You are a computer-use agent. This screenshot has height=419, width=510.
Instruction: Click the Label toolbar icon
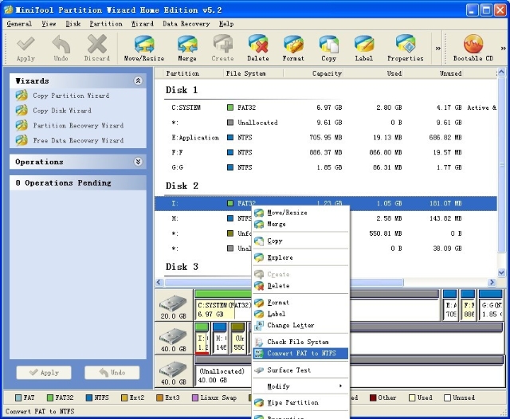pyautogui.click(x=363, y=49)
